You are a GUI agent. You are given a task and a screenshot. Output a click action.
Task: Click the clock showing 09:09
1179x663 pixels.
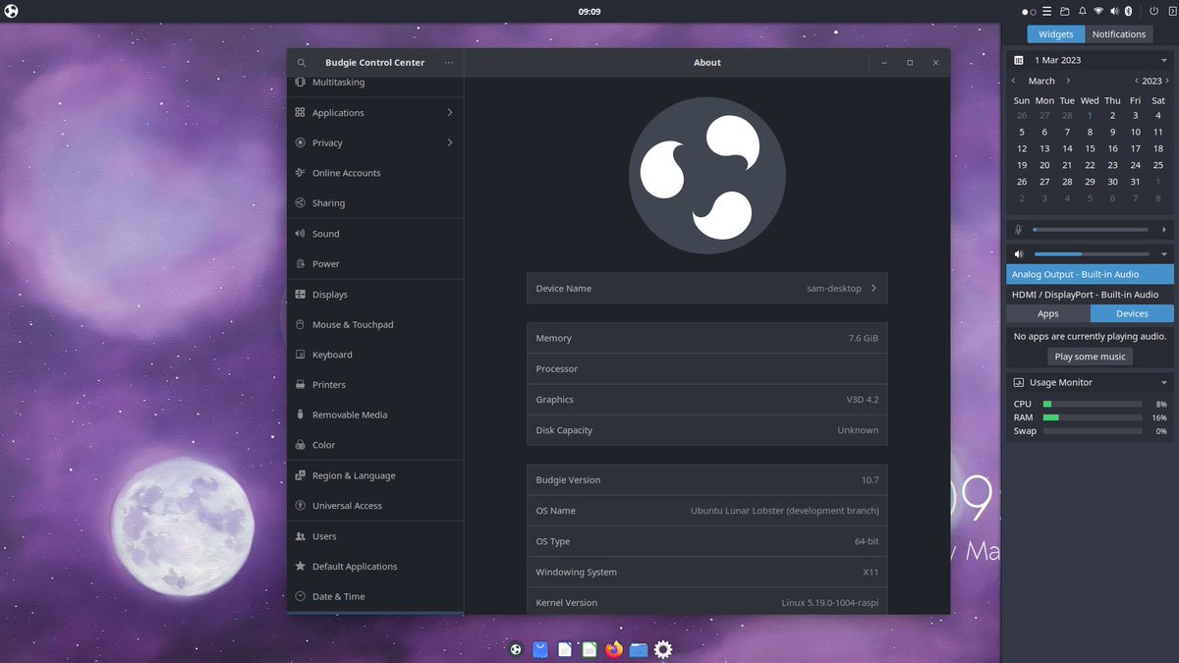tap(589, 11)
